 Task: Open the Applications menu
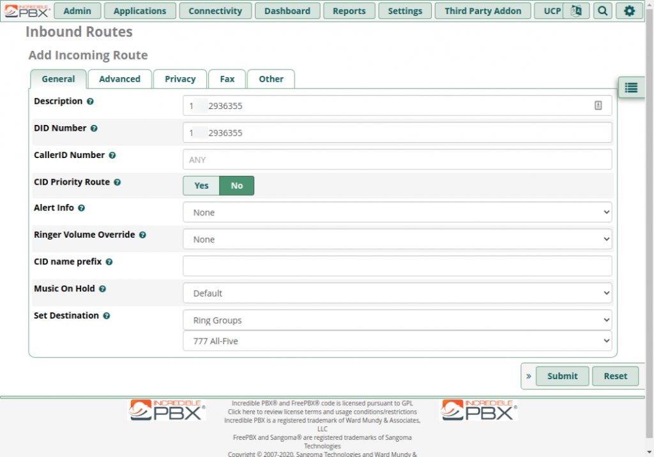coord(140,11)
